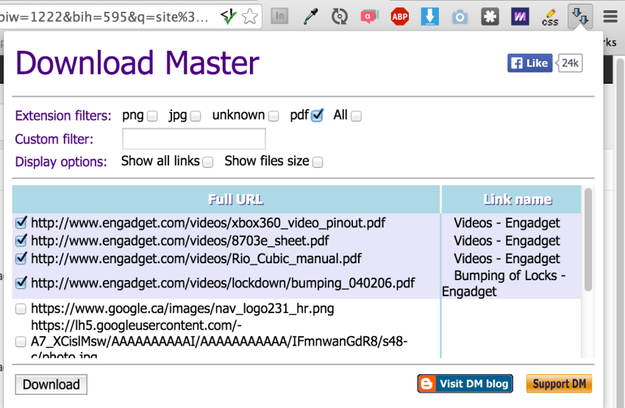Open the purple M extension icon

[520, 17]
